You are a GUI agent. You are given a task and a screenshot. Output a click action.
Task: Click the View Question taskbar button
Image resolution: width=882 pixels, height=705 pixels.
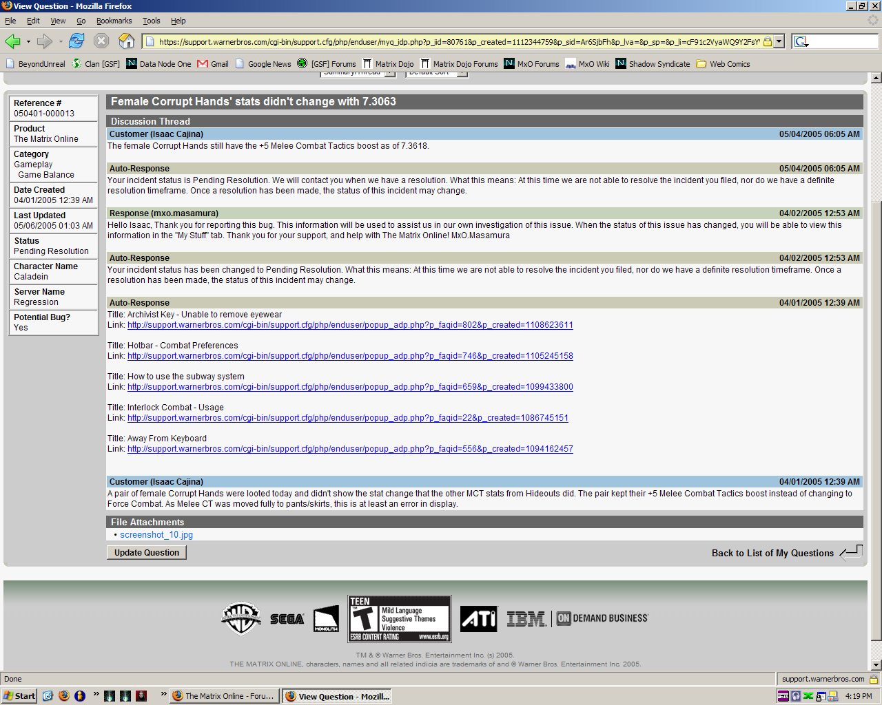point(338,696)
